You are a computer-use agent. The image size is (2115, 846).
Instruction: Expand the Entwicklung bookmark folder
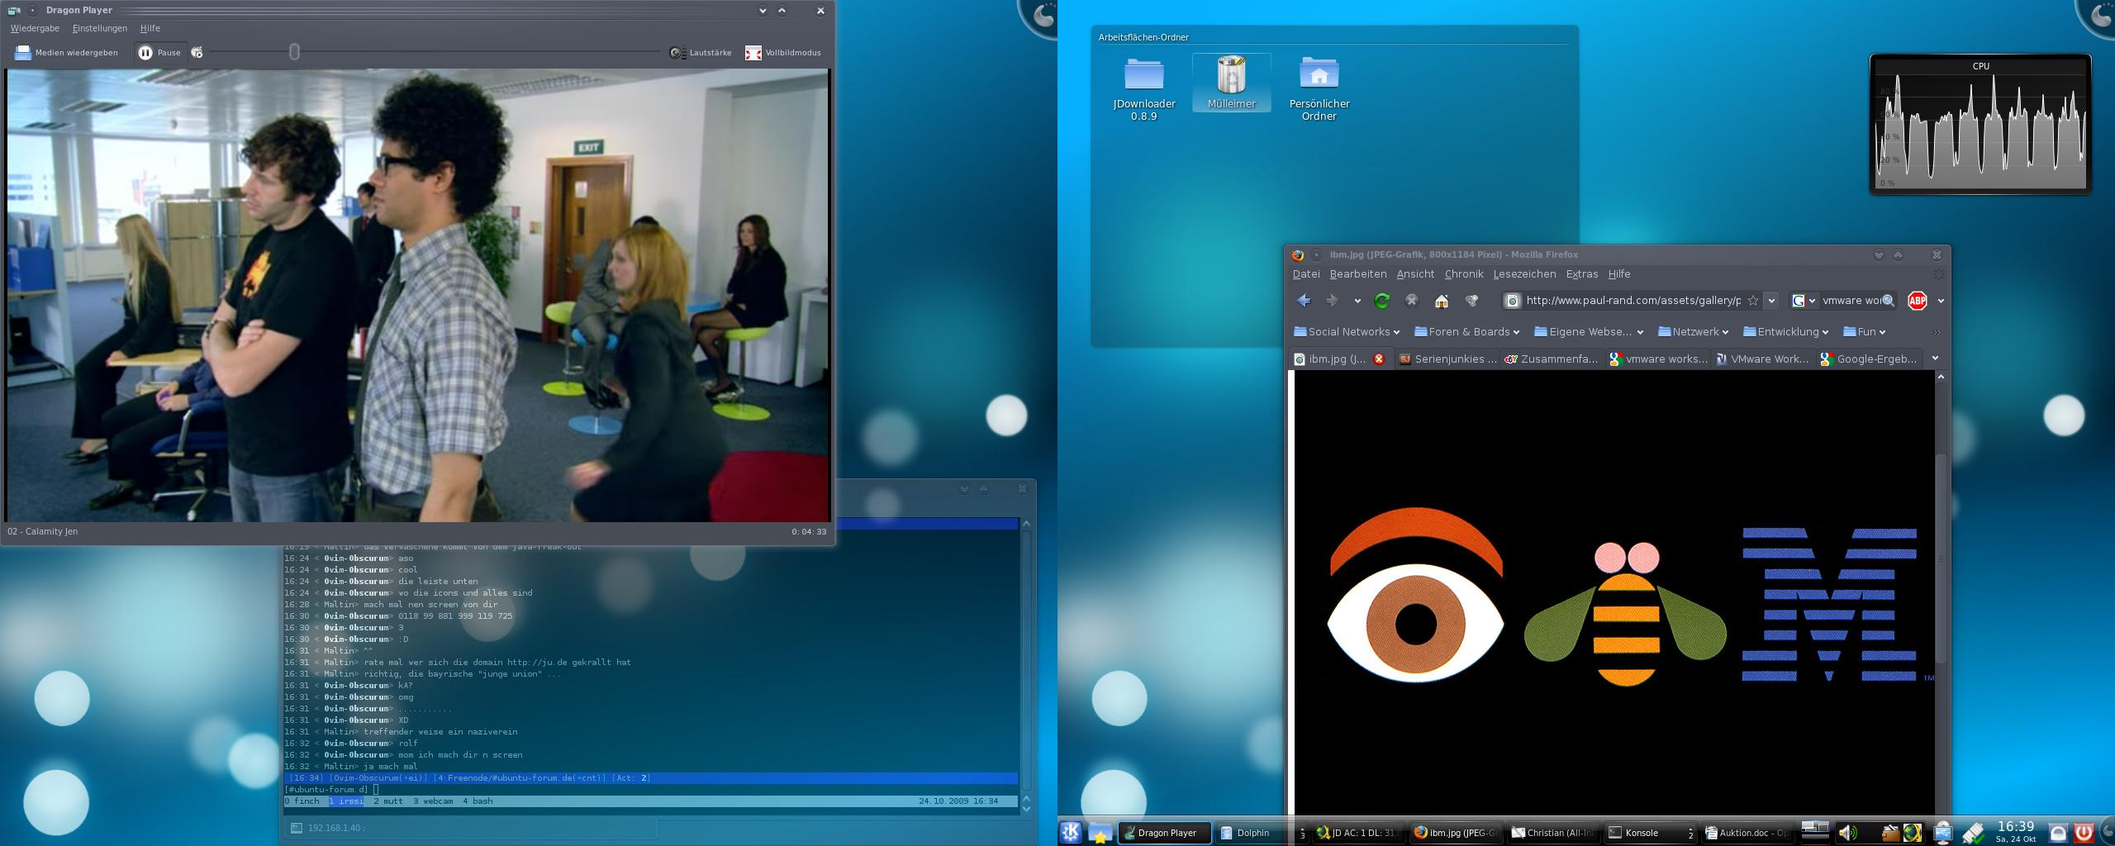1786,332
